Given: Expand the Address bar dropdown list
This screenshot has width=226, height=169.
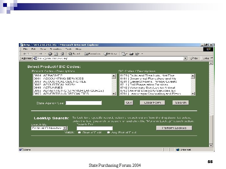Looking at the screenshot, I should click(x=185, y=58).
